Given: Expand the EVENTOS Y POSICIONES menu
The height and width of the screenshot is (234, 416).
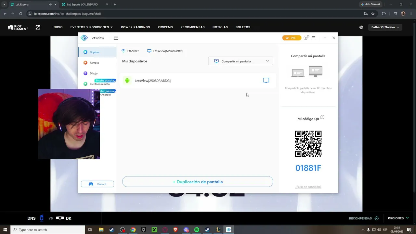Looking at the screenshot, I should coord(92,27).
